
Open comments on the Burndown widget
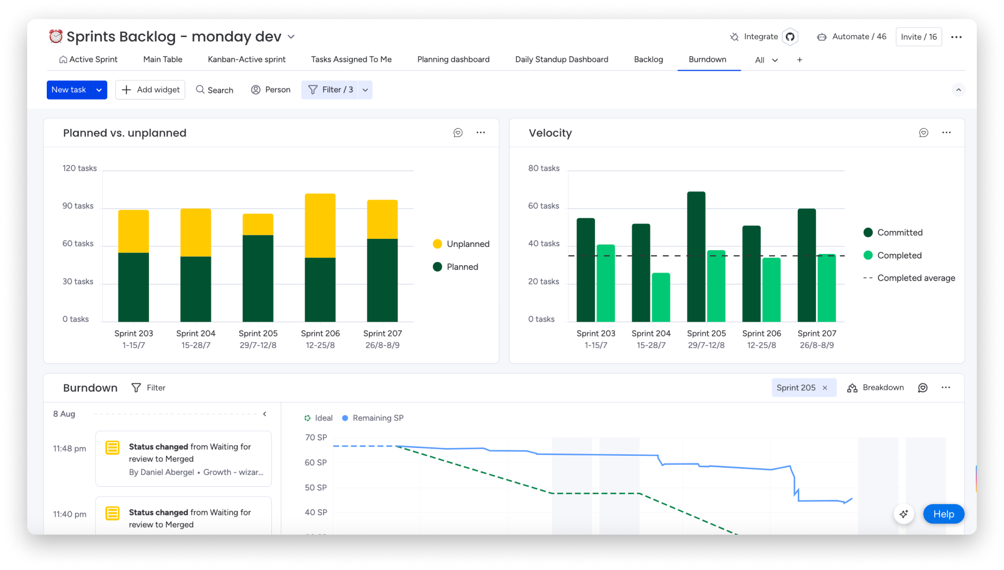[x=923, y=388]
